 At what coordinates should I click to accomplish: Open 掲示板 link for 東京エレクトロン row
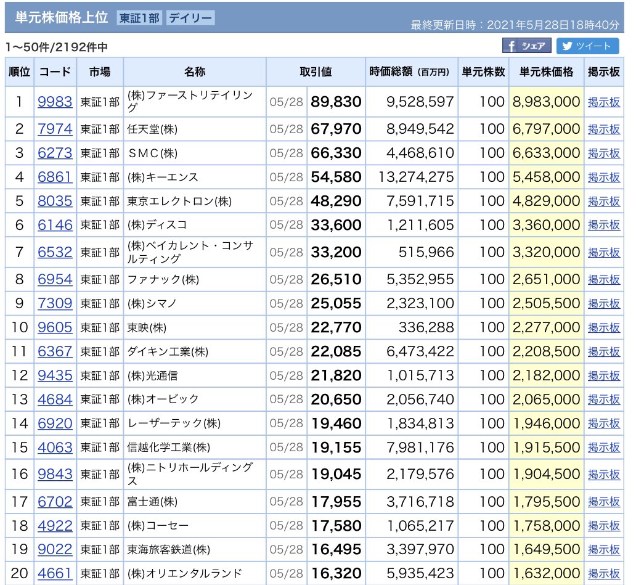tap(604, 201)
